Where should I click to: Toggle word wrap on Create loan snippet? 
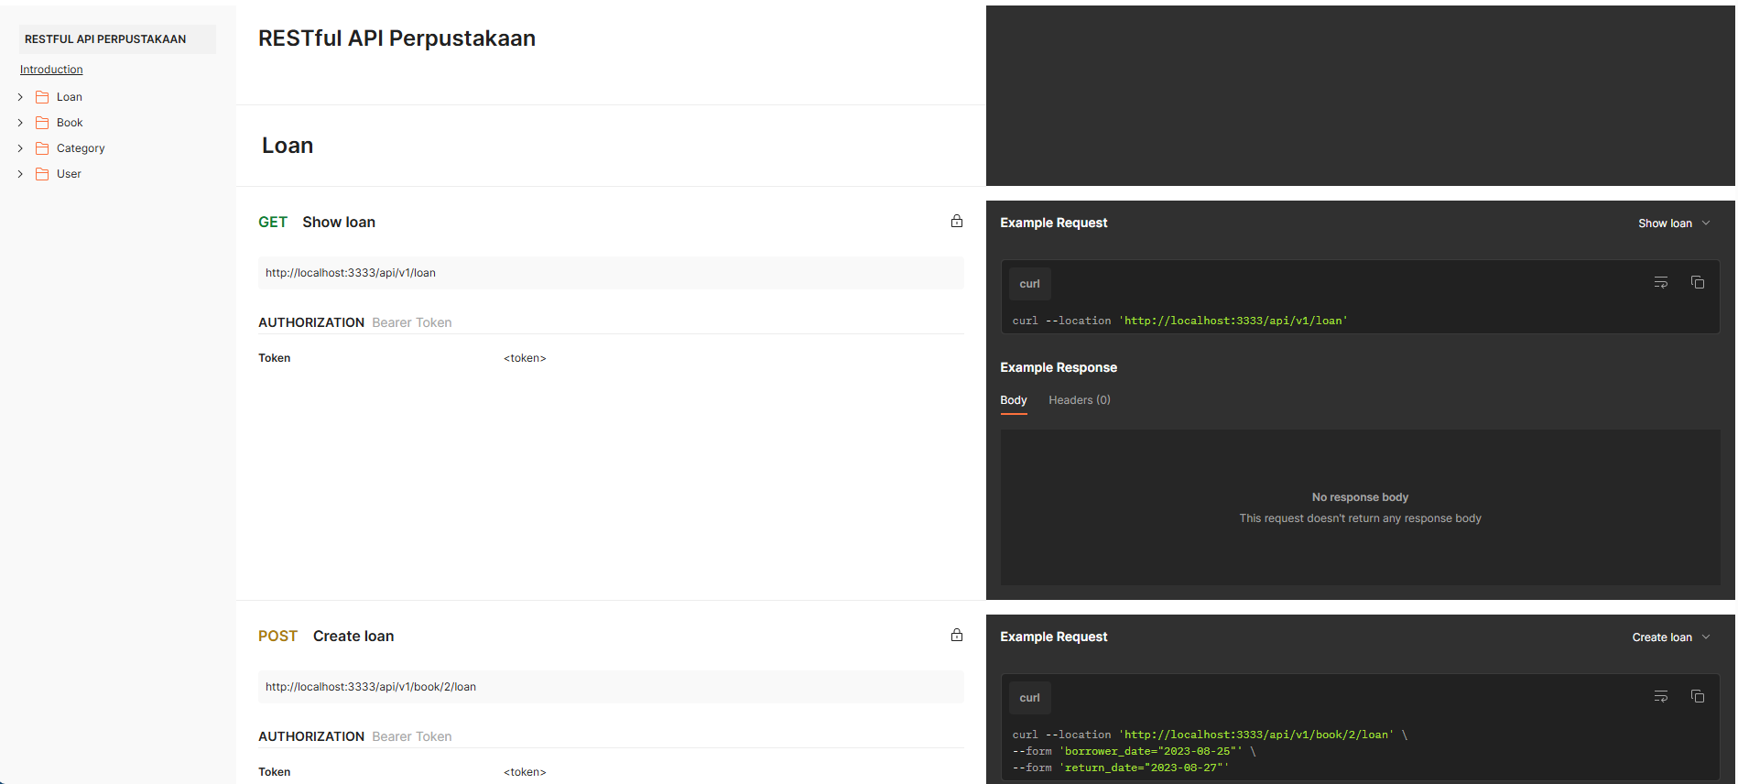pos(1660,697)
